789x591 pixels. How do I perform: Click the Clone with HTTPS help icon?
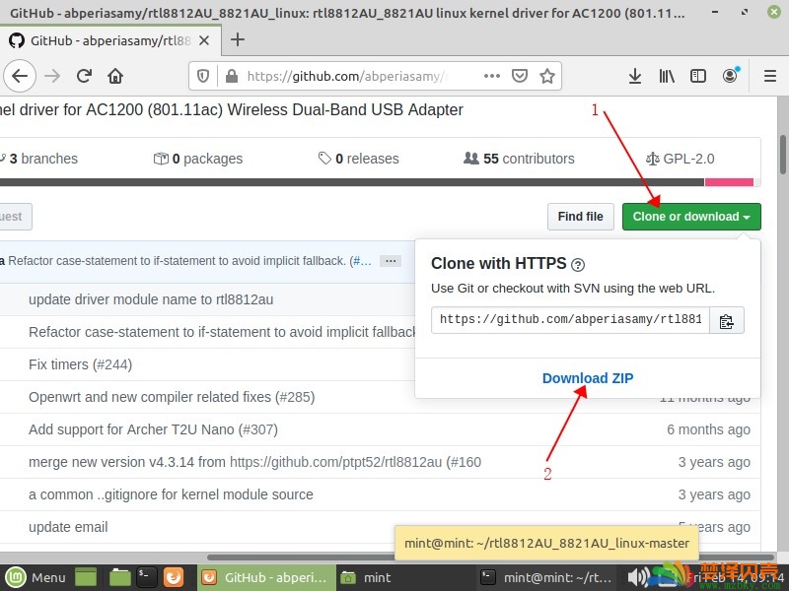578,265
